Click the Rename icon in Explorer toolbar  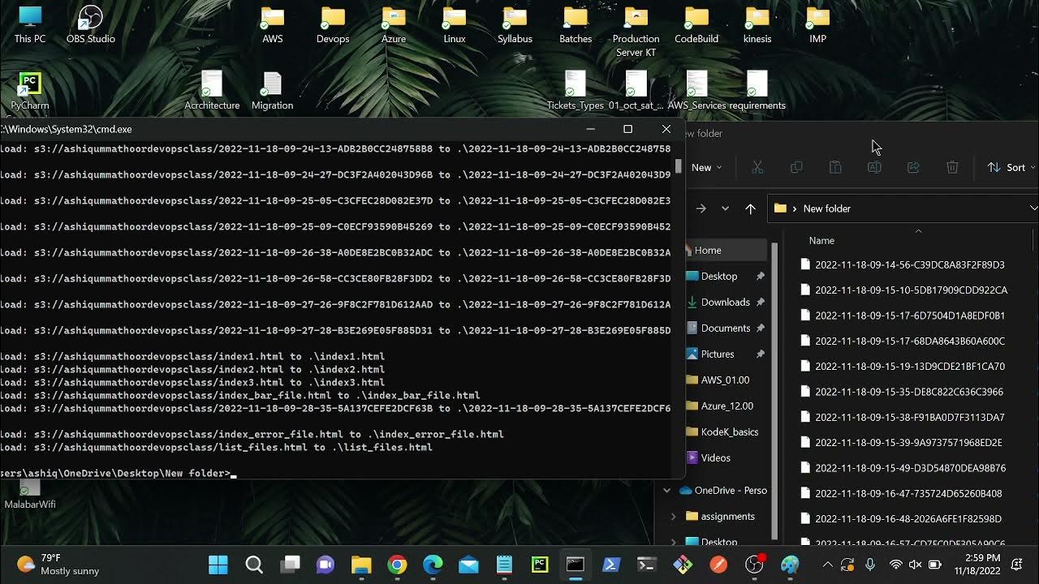click(x=874, y=167)
